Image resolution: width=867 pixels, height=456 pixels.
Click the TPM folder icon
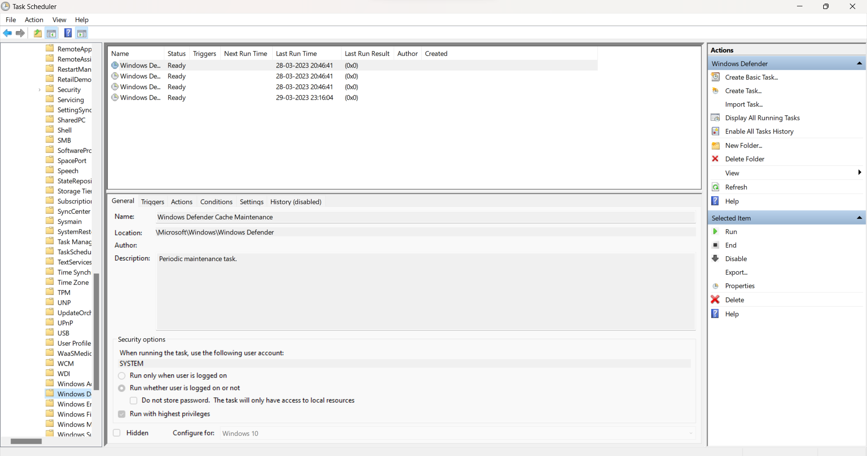[x=50, y=292]
